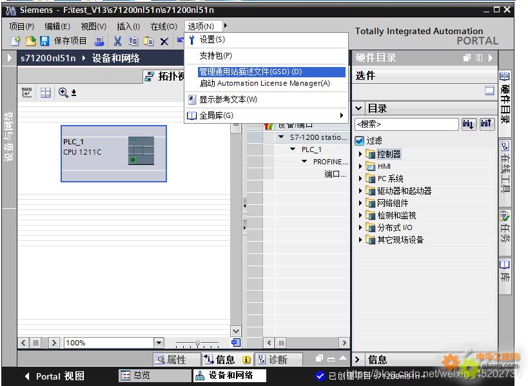Expand the 检测和监视 folder

click(x=360, y=215)
